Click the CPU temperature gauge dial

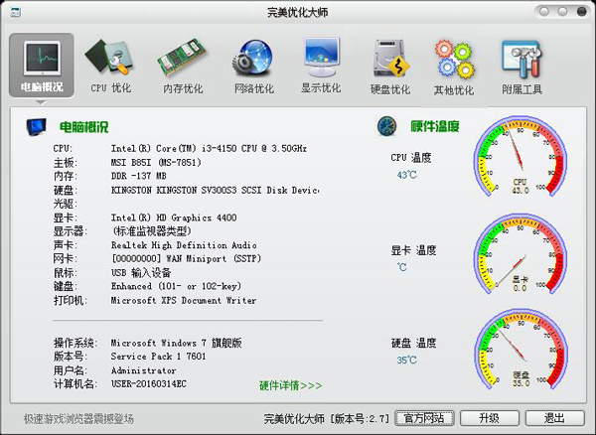point(521,157)
